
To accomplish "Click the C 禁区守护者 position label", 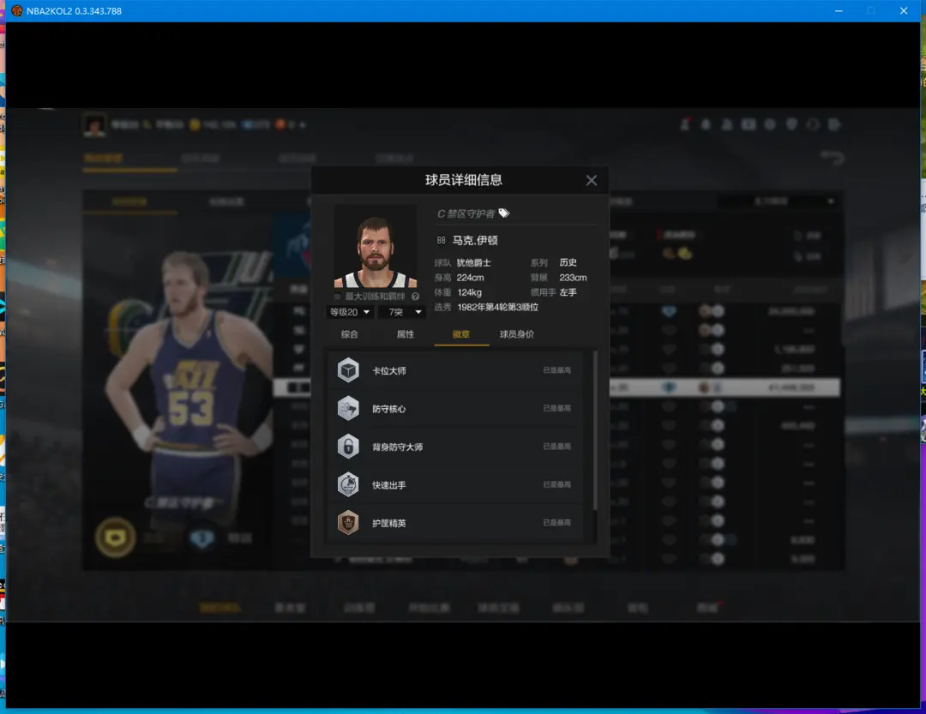I will [x=466, y=213].
